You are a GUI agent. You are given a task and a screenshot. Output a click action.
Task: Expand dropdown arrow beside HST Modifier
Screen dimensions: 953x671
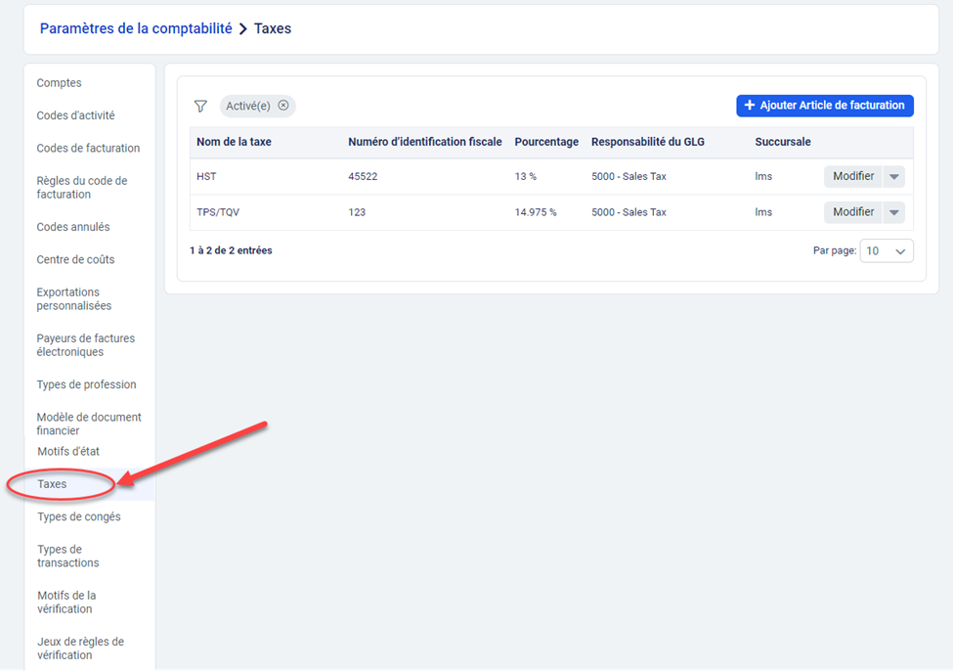894,176
